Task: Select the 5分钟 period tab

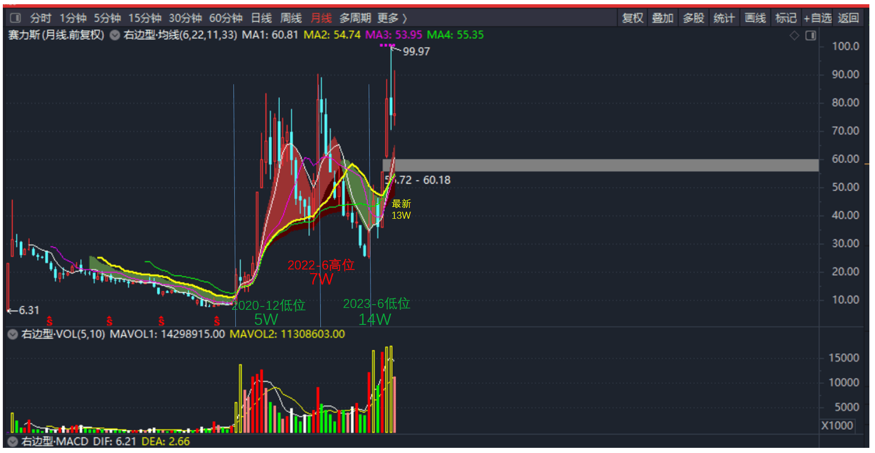Action: pyautogui.click(x=107, y=18)
